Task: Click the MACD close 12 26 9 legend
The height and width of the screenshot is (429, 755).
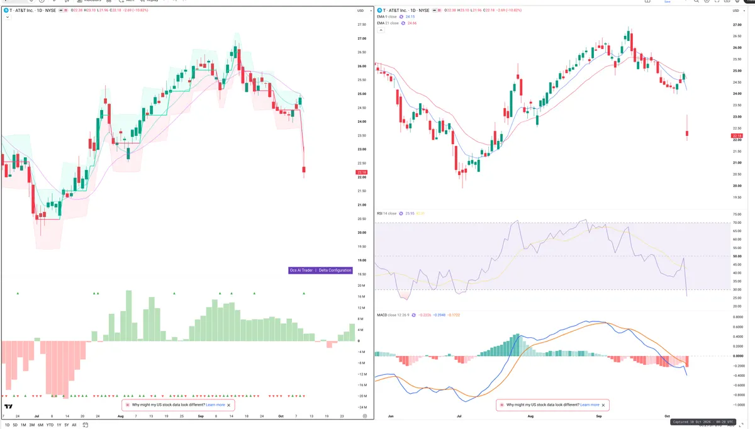Action: pyautogui.click(x=393, y=315)
